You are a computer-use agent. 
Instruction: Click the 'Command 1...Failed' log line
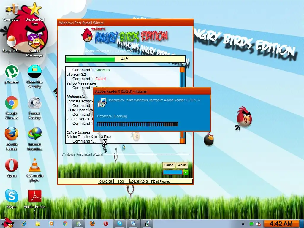pyautogui.click(x=89, y=79)
